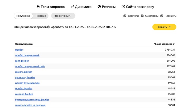Uncheck the Десктопы checkbox
The image size is (188, 108).
click(125, 16)
